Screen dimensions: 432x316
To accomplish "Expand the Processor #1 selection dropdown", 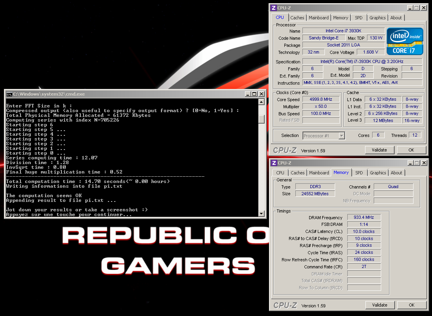I will [341, 136].
